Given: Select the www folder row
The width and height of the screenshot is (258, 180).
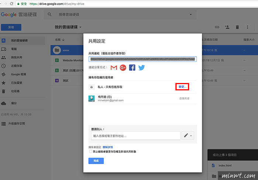Looking at the screenshot, I should point(154,50).
